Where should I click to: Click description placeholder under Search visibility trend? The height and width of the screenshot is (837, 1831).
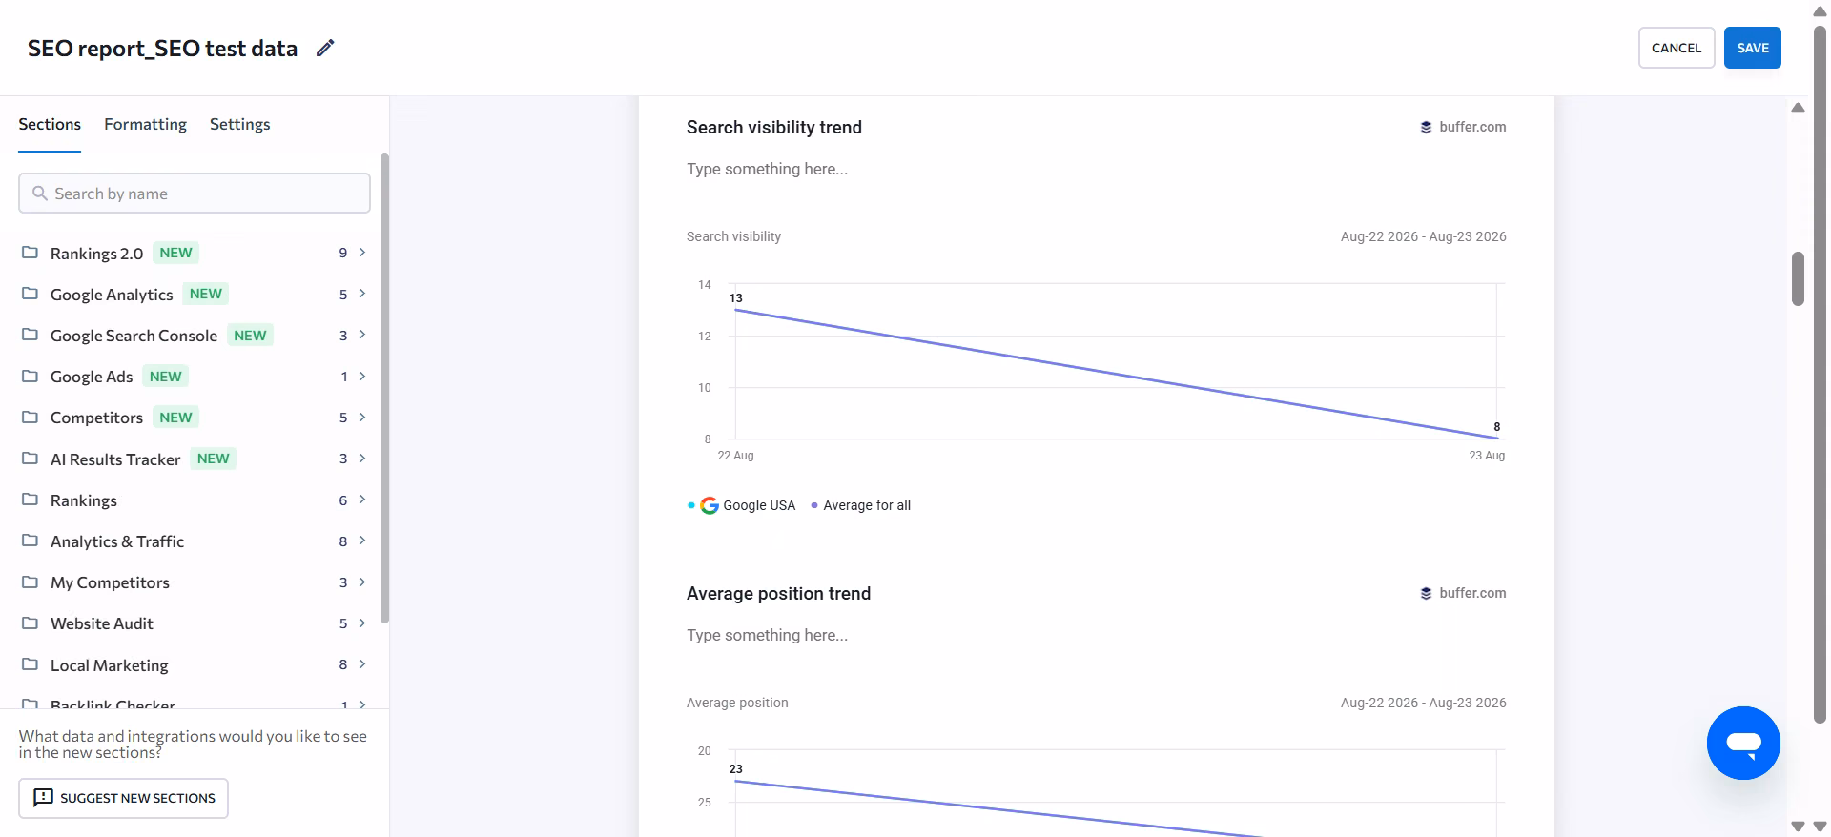coord(767,169)
